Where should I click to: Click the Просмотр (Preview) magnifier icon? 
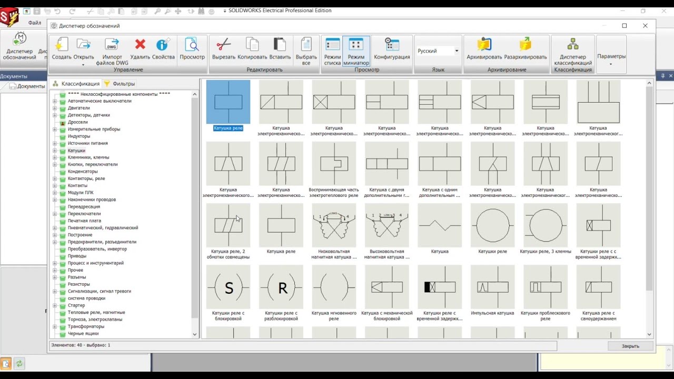[x=192, y=44]
